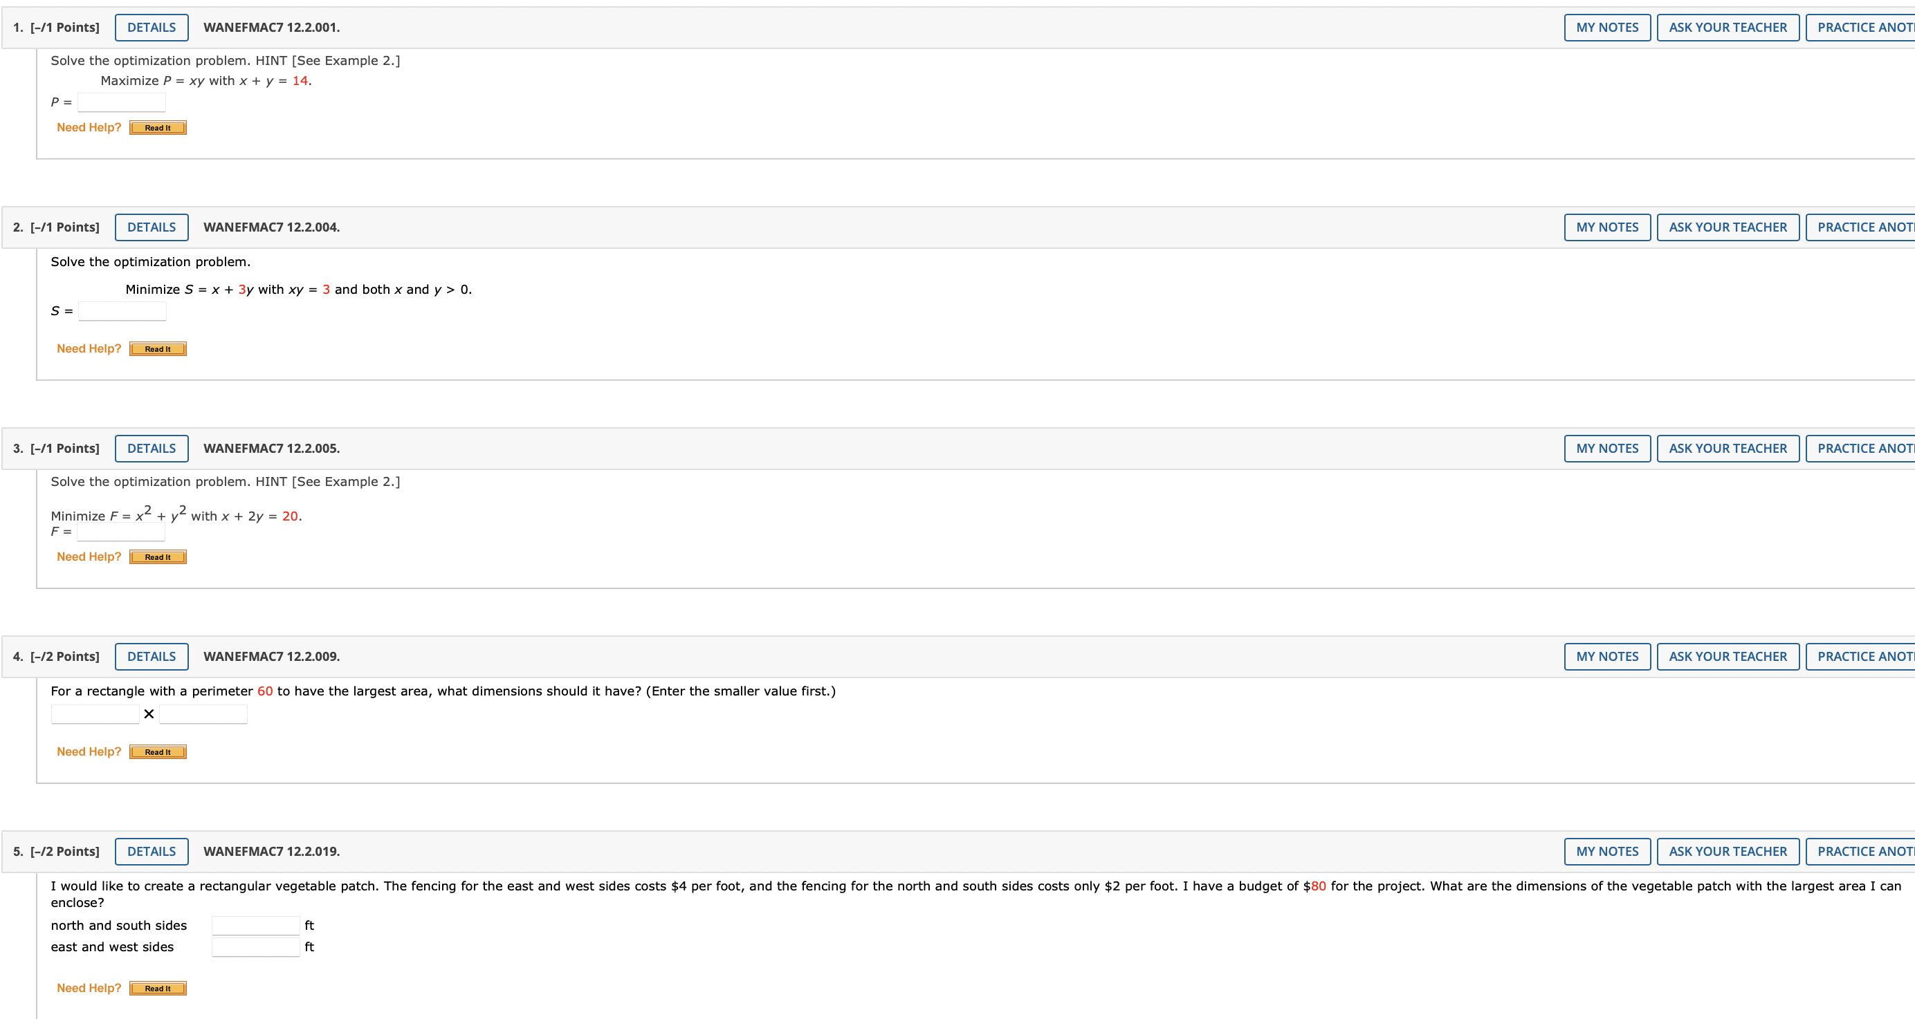
Task: Click the north and south sides input field
Action: [255, 925]
